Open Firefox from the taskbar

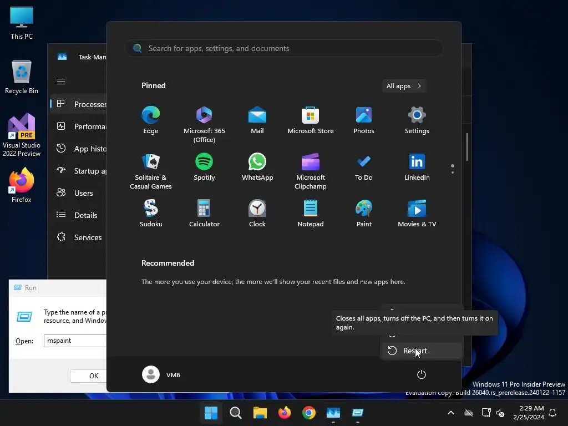(x=285, y=413)
